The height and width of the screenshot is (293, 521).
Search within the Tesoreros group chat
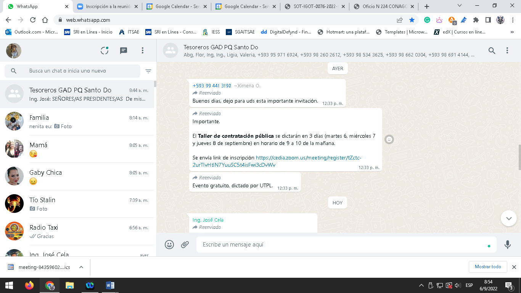[492, 51]
